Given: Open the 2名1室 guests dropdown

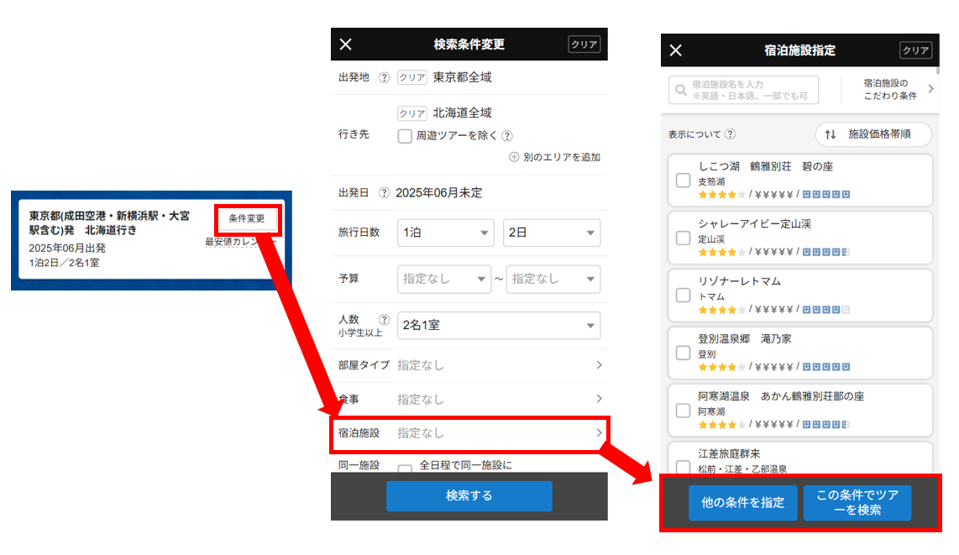Looking at the screenshot, I should (499, 325).
